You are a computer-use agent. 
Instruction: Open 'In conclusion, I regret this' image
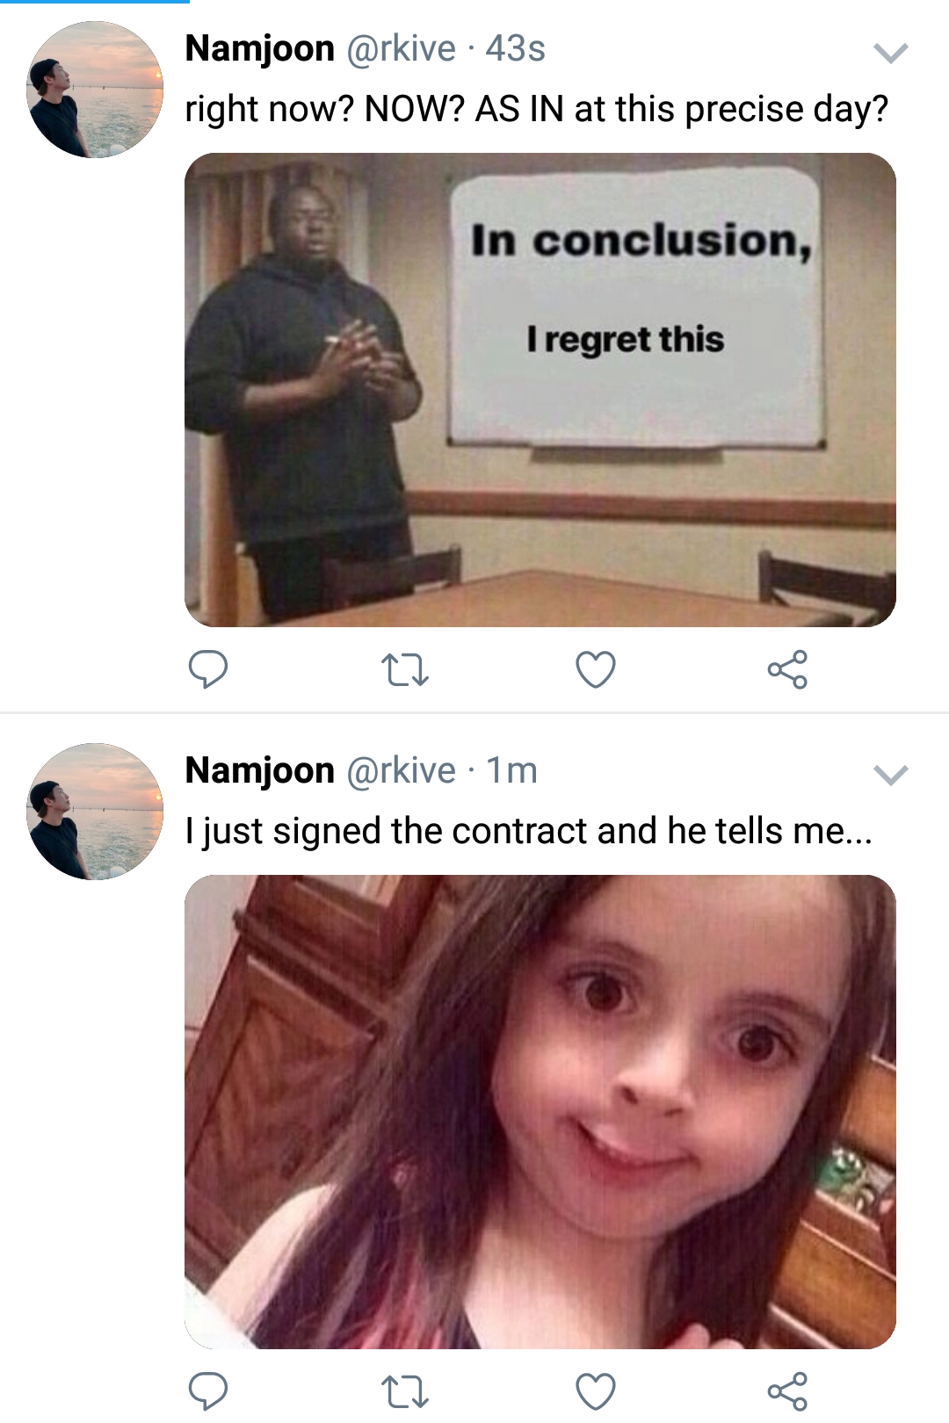(x=540, y=390)
